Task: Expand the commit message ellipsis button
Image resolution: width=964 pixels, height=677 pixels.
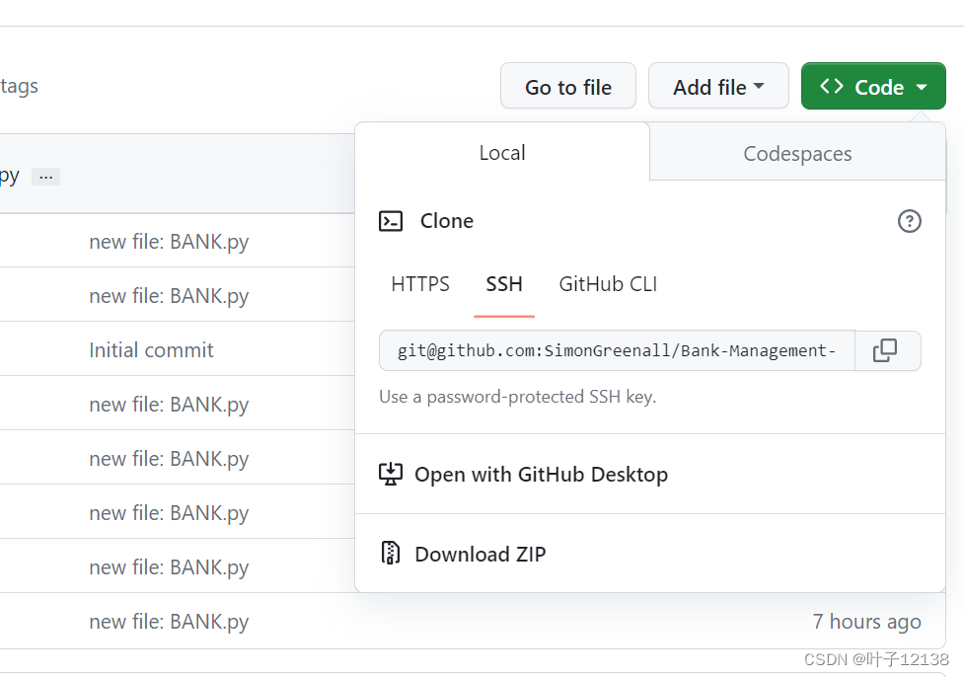Action: coord(46,177)
